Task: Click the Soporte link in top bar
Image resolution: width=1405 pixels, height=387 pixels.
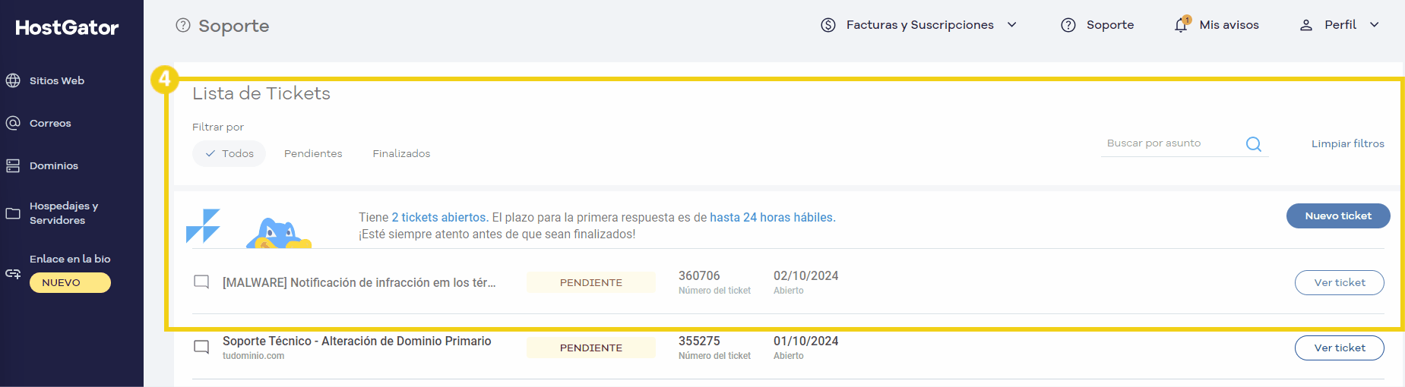Action: [1110, 25]
